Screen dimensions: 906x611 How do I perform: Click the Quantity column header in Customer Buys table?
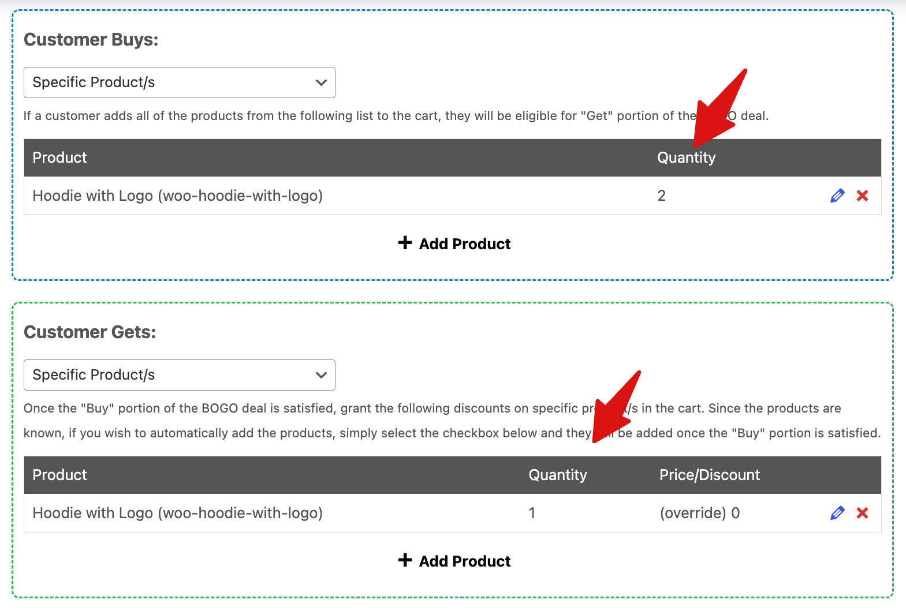pos(686,157)
